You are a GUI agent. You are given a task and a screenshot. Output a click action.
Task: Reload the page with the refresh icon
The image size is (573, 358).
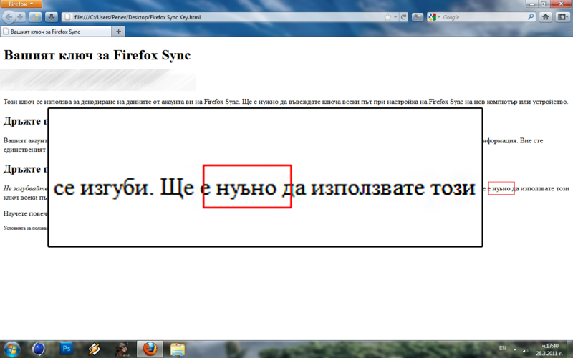coord(403,17)
